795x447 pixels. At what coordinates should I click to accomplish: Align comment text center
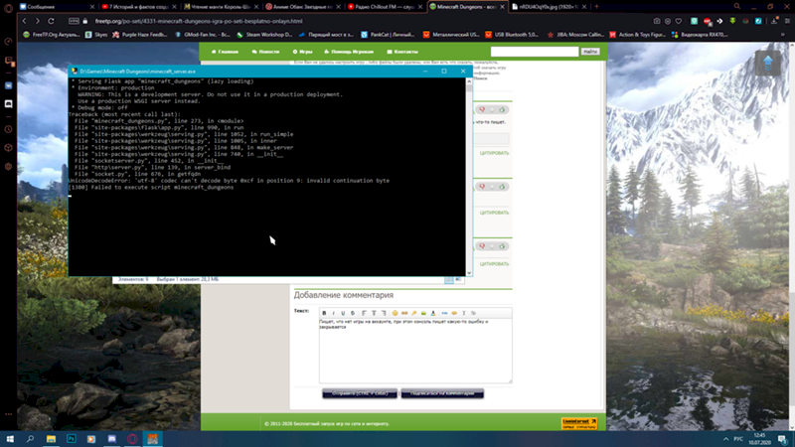tap(374, 313)
